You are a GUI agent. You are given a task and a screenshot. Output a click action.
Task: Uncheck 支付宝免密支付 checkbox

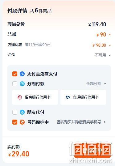(x=15, y=74)
